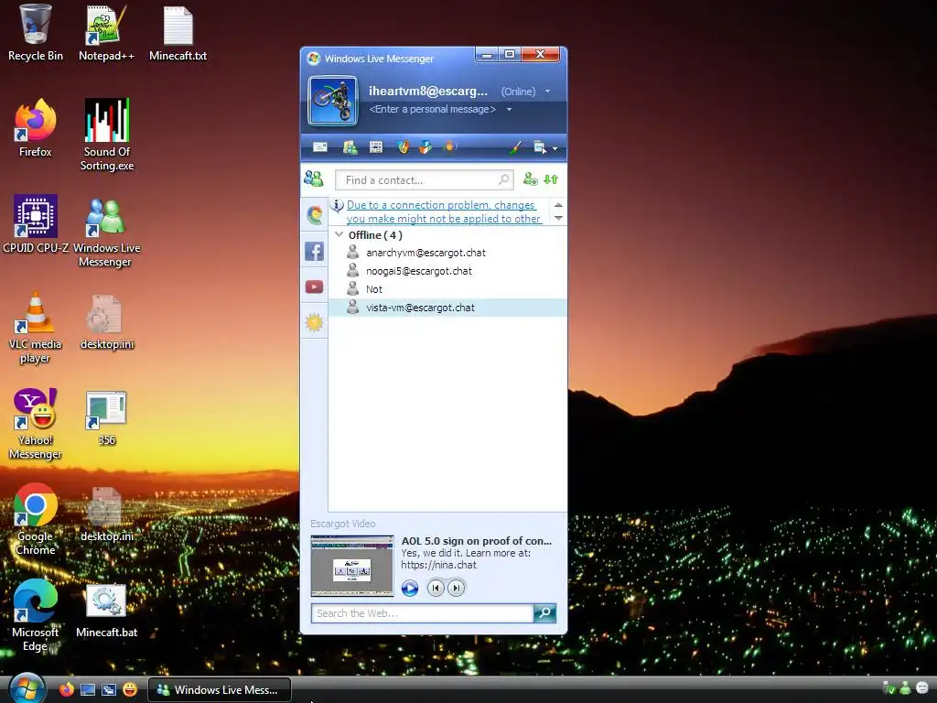
Task: Open the Online status dropdown arrow
Action: click(x=547, y=92)
